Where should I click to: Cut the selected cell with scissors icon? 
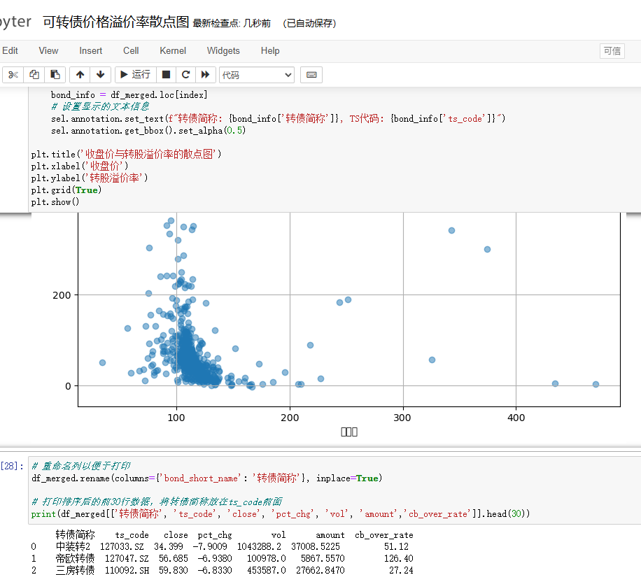(13, 75)
